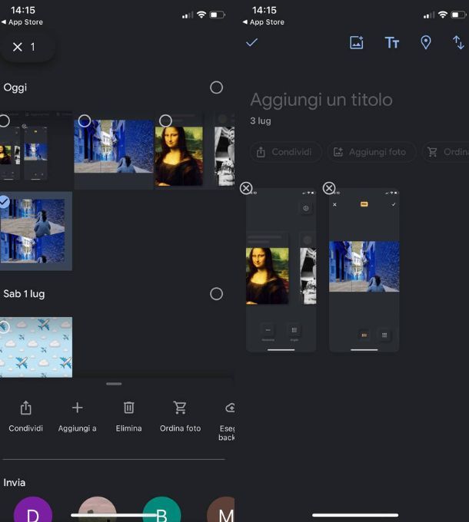Tap the Condividi share icon in bottom sheet
469x522 pixels.
pos(25,408)
